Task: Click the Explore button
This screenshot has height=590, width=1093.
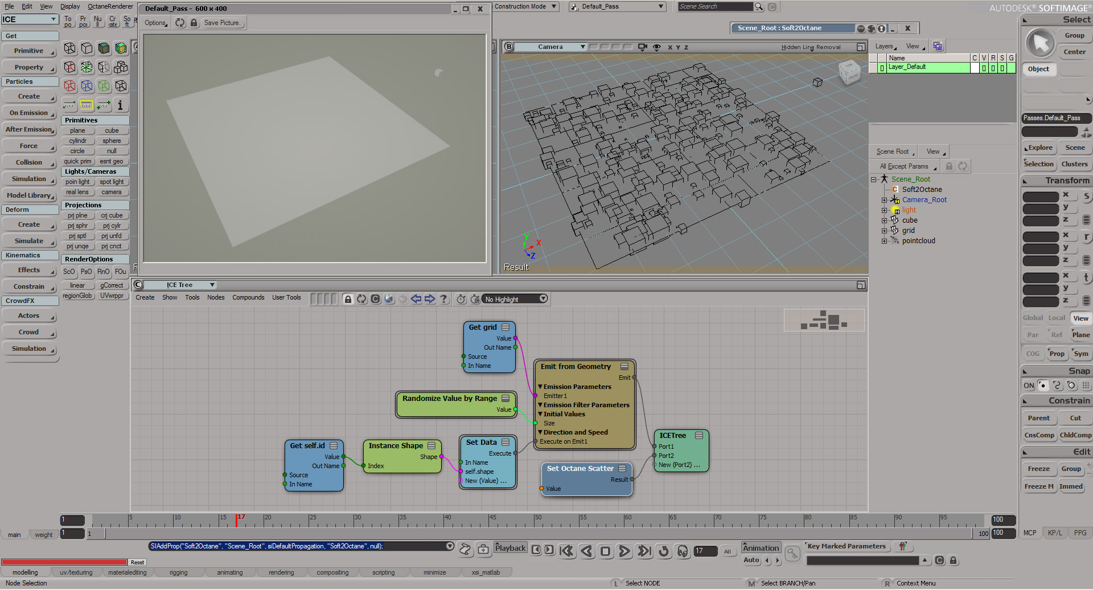Action: (1039, 148)
